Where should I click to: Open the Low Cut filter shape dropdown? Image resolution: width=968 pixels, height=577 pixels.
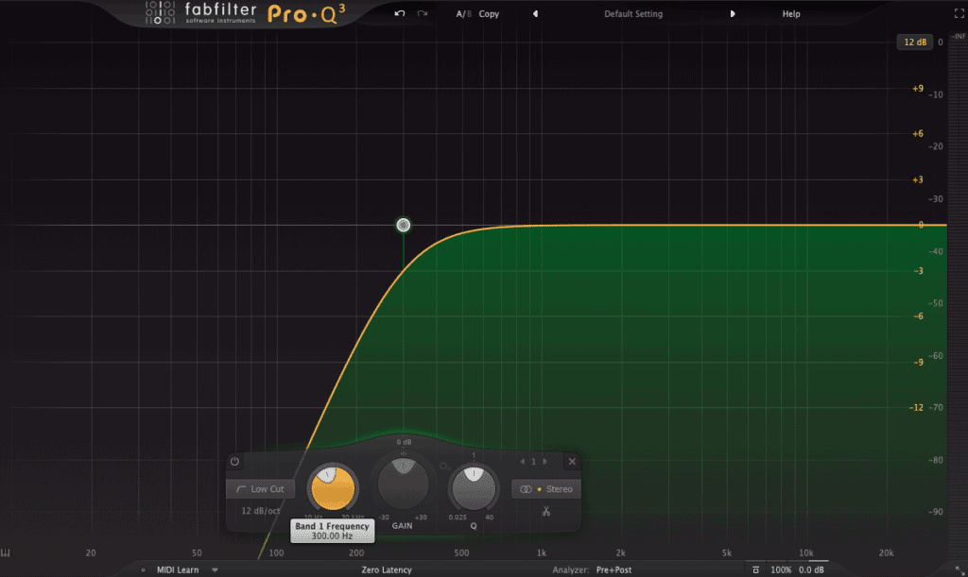(260, 488)
